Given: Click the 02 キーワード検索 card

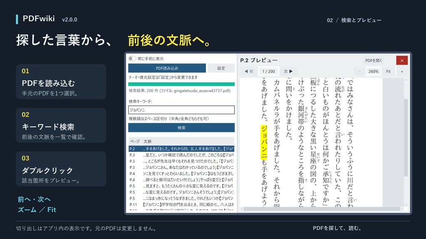Looking at the screenshot, I should (61, 125).
